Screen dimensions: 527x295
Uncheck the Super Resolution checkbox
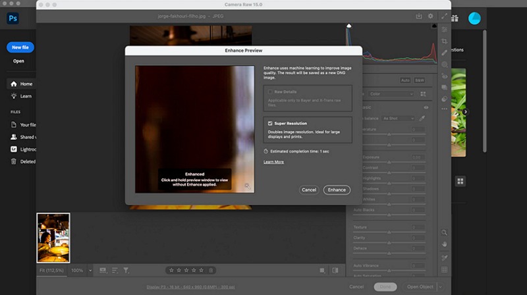(270, 123)
